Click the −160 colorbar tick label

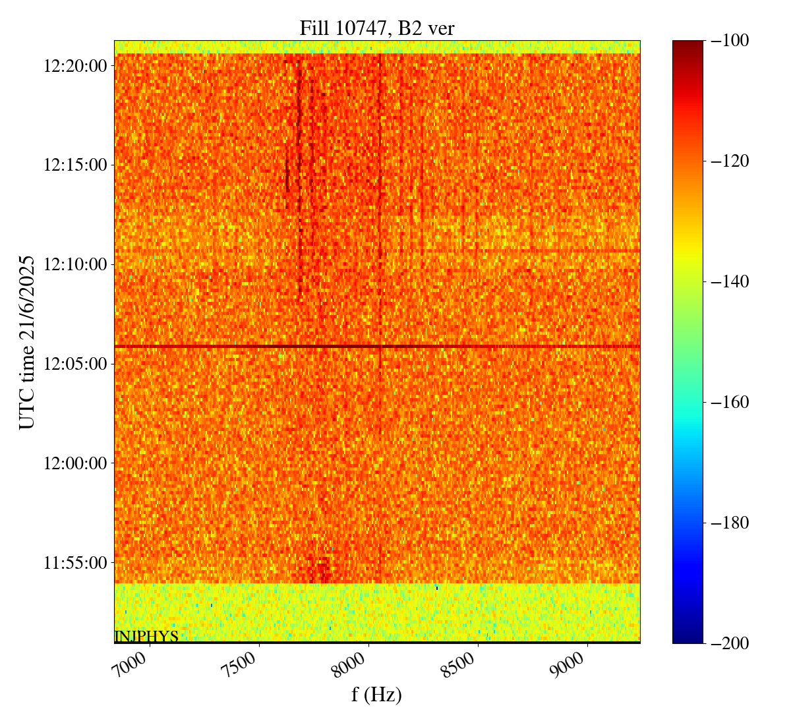point(727,402)
